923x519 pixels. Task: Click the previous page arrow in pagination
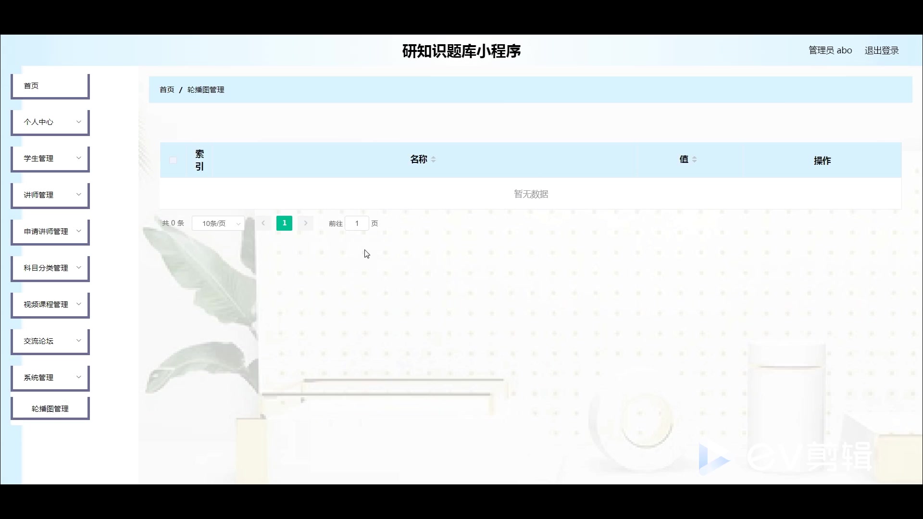[263, 223]
